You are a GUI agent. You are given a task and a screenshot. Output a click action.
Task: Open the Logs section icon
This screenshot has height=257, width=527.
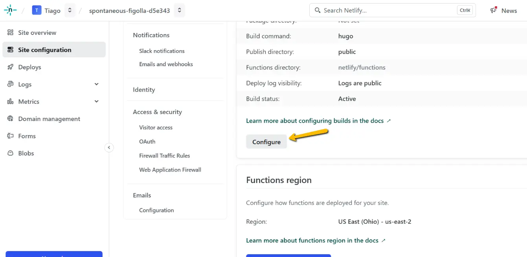tap(11, 84)
